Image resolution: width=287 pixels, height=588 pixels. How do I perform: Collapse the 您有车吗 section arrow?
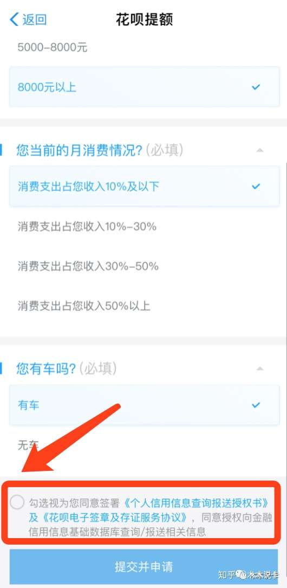point(259,369)
